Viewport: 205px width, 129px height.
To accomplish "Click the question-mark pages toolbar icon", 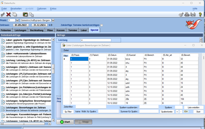I will [x=15, y=14].
